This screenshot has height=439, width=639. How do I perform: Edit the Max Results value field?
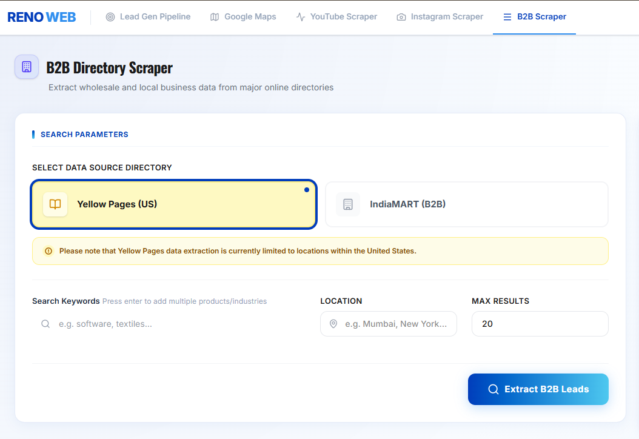point(540,324)
